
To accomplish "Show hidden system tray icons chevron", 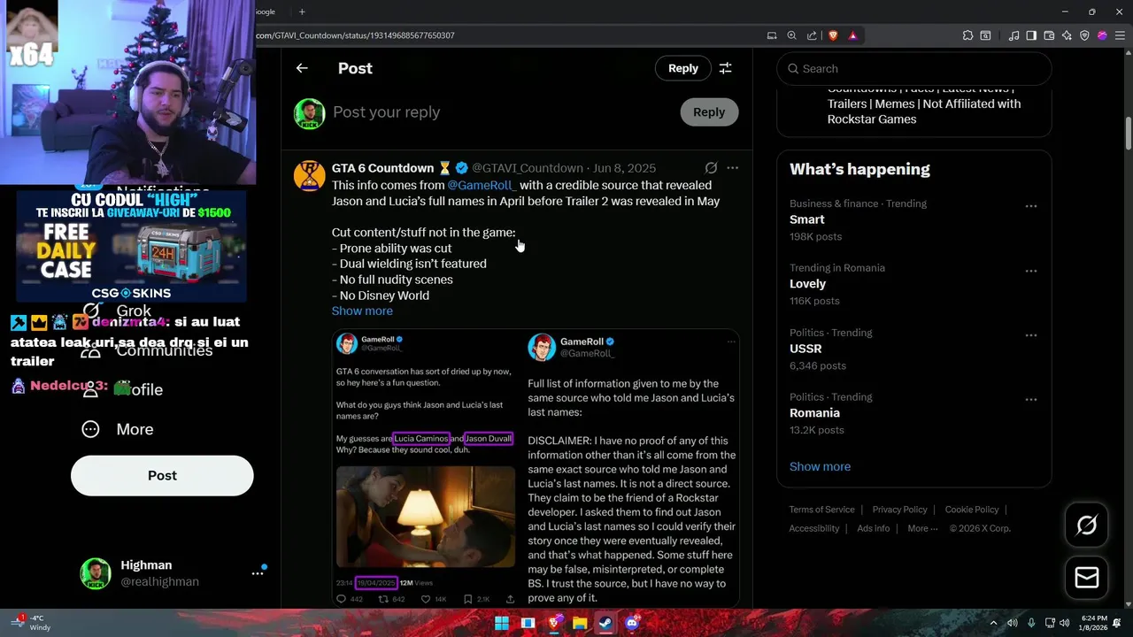I will 993,623.
